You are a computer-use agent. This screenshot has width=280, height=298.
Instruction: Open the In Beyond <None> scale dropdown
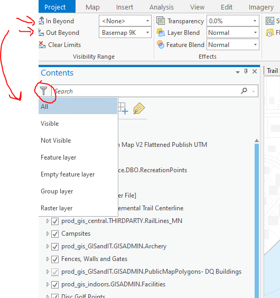(147, 21)
